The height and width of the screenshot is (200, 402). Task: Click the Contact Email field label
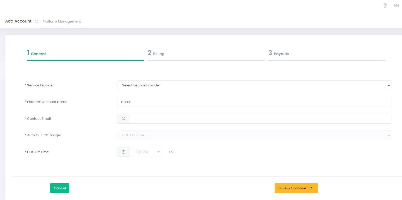(x=39, y=119)
